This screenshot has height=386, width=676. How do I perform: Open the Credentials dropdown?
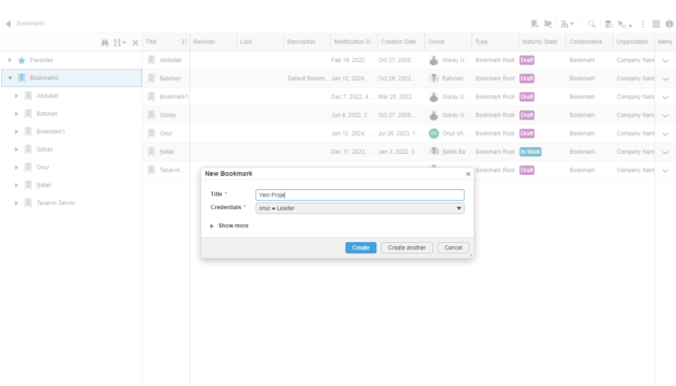[360, 209]
